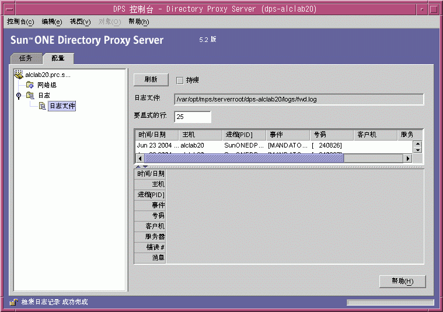Click the lines-to-display field showing 25

point(193,117)
